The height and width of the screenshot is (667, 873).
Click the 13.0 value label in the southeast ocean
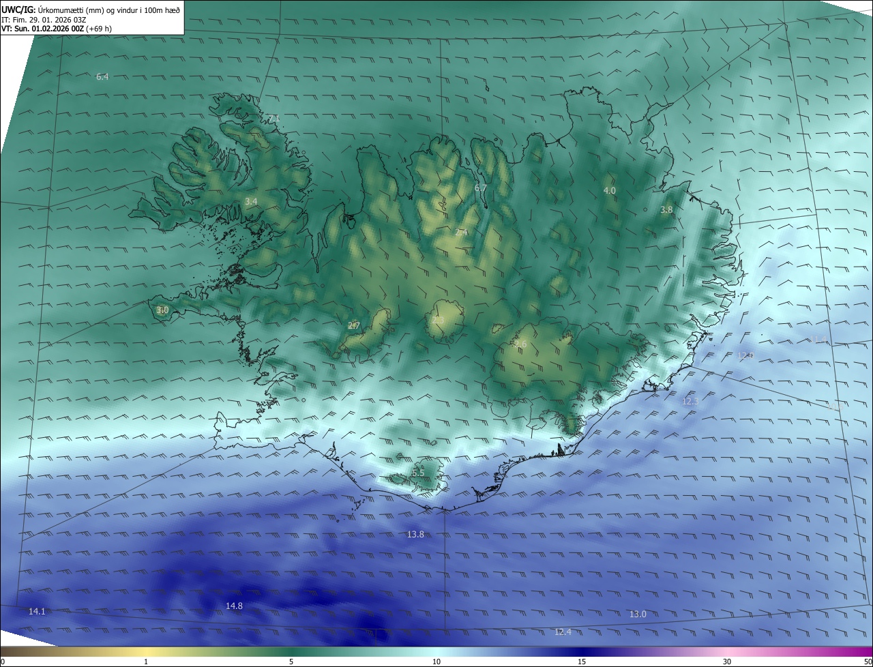point(638,614)
